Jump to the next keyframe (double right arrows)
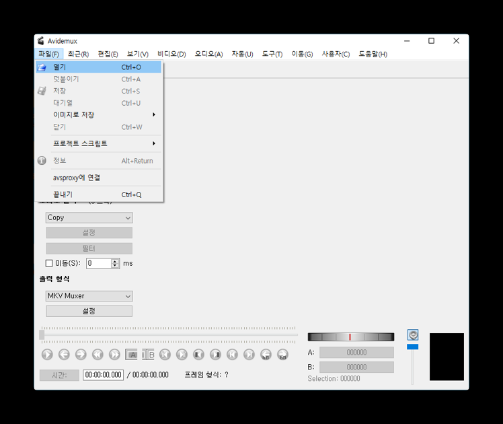This screenshot has height=424, width=503. (114, 355)
